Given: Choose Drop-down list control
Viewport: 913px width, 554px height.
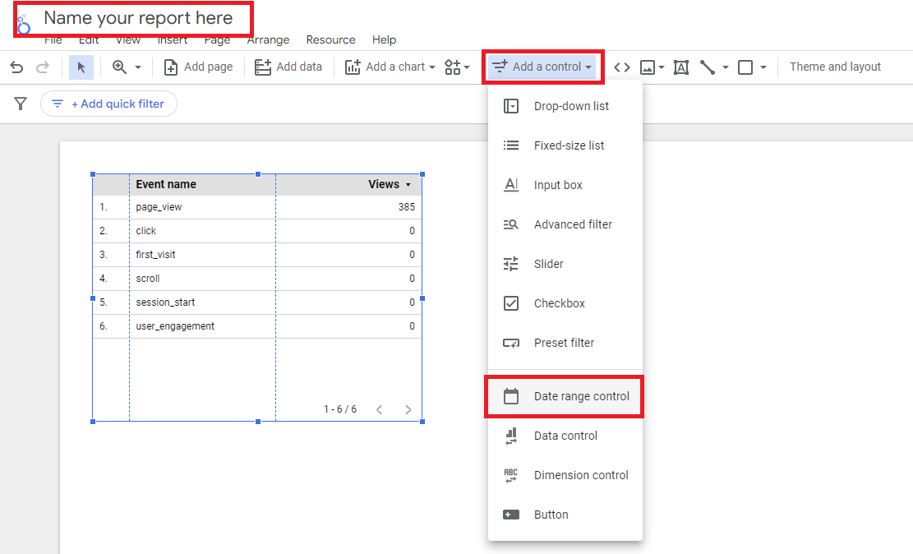Looking at the screenshot, I should (x=565, y=106).
